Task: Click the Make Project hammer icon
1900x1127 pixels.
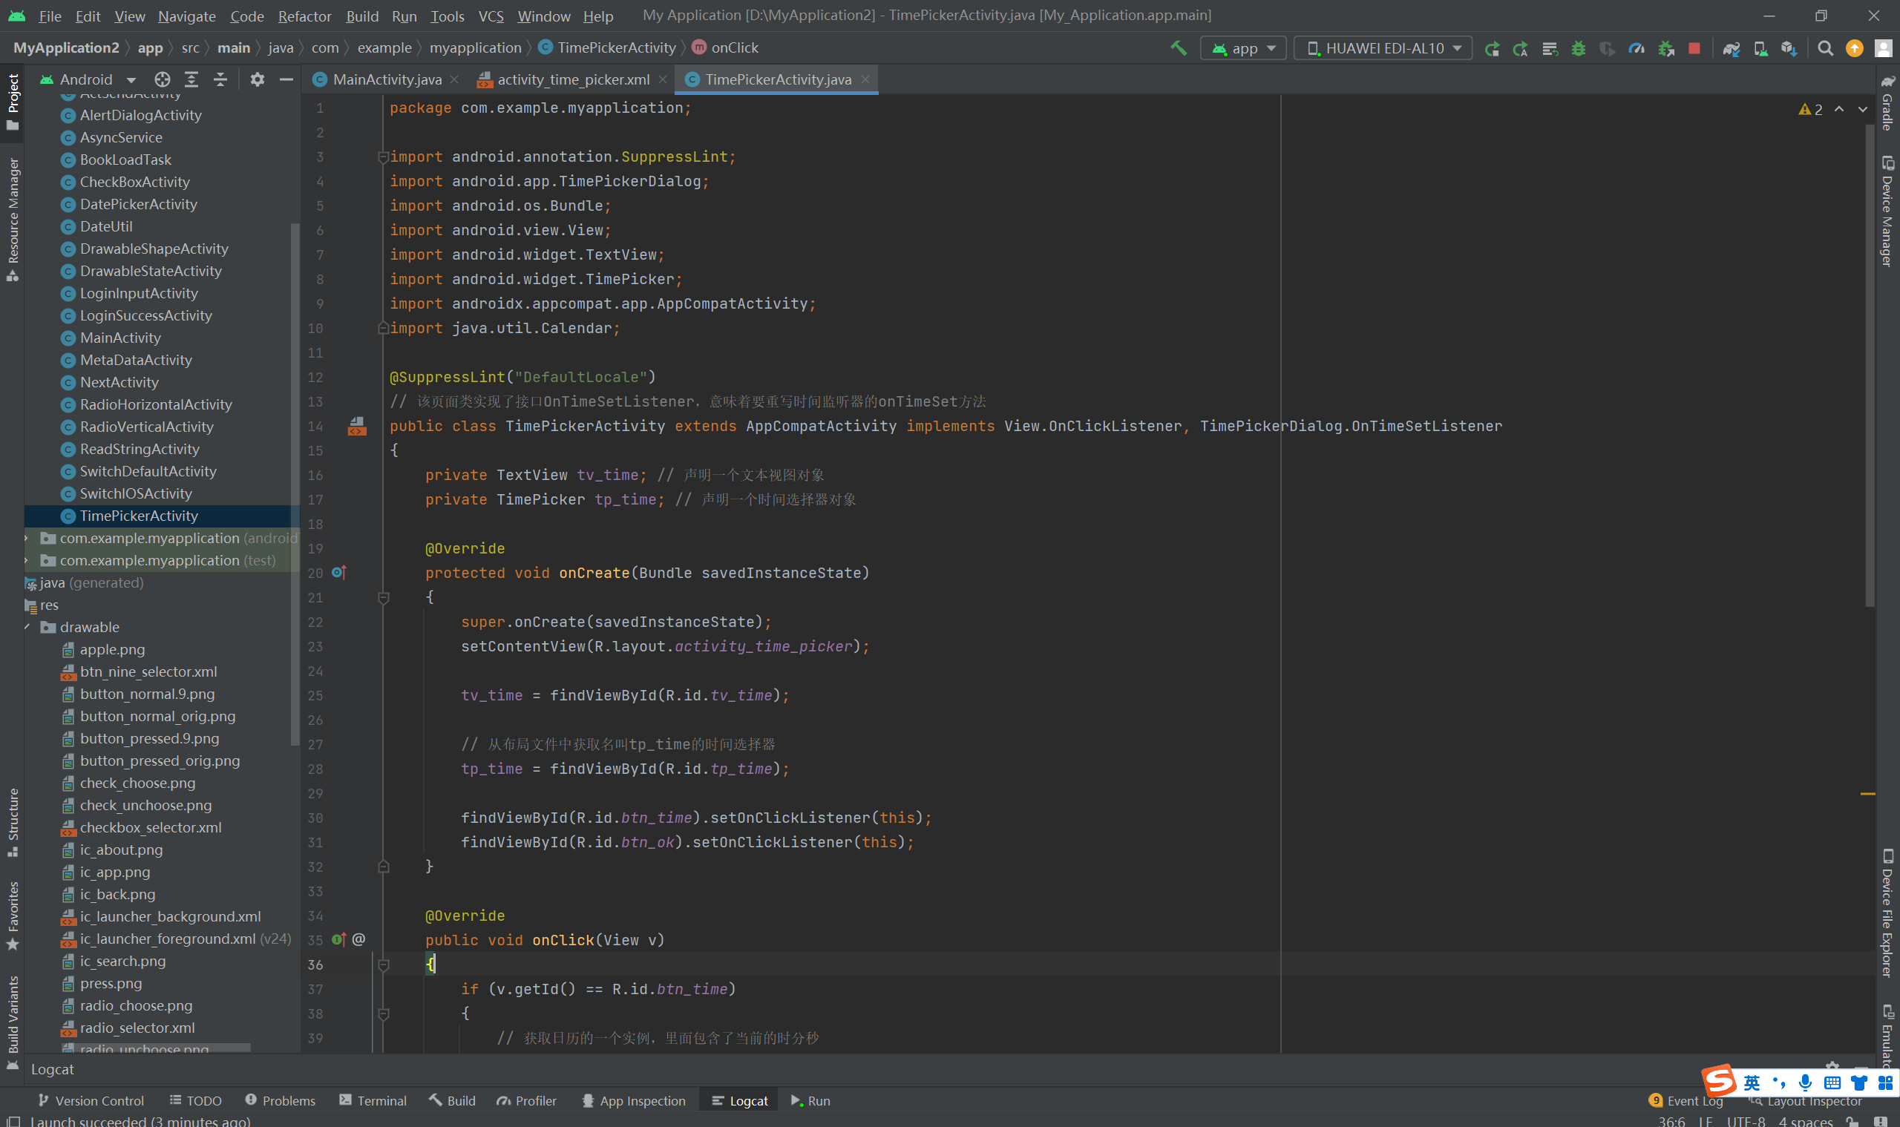Action: [1179, 47]
